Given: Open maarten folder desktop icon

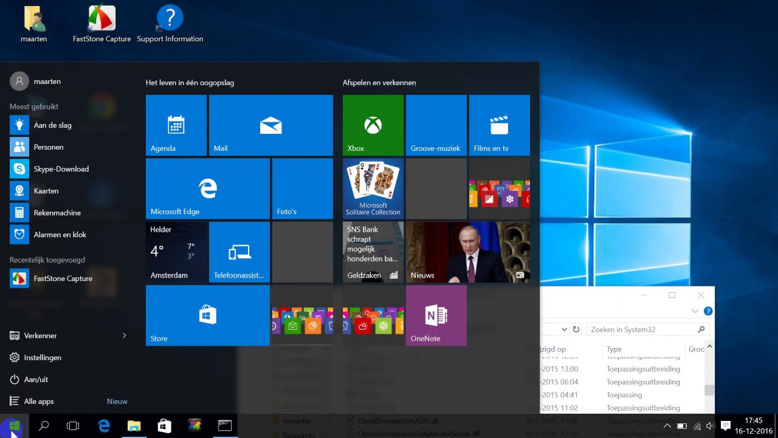Looking at the screenshot, I should click(x=34, y=24).
